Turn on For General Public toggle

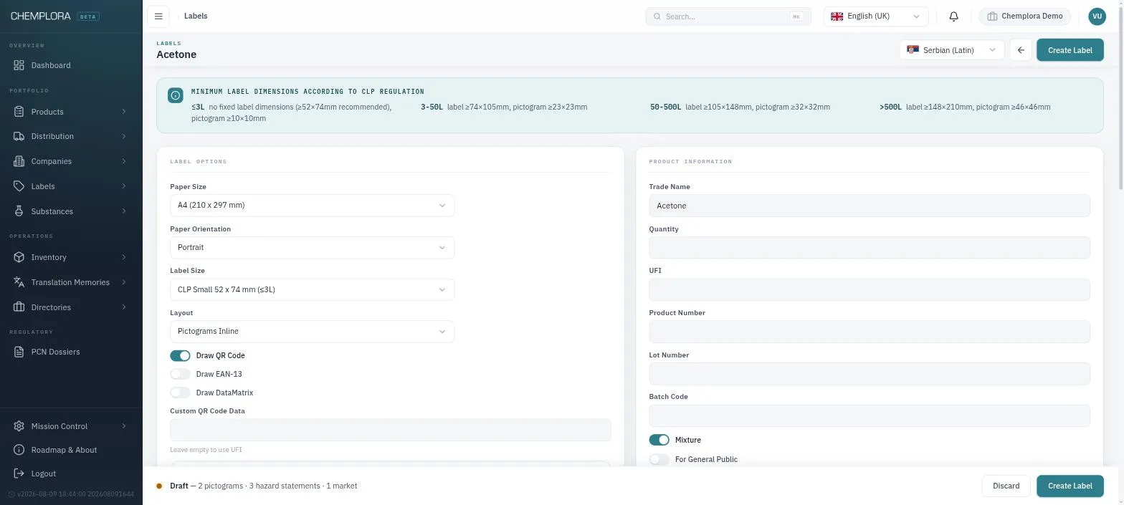(659, 459)
